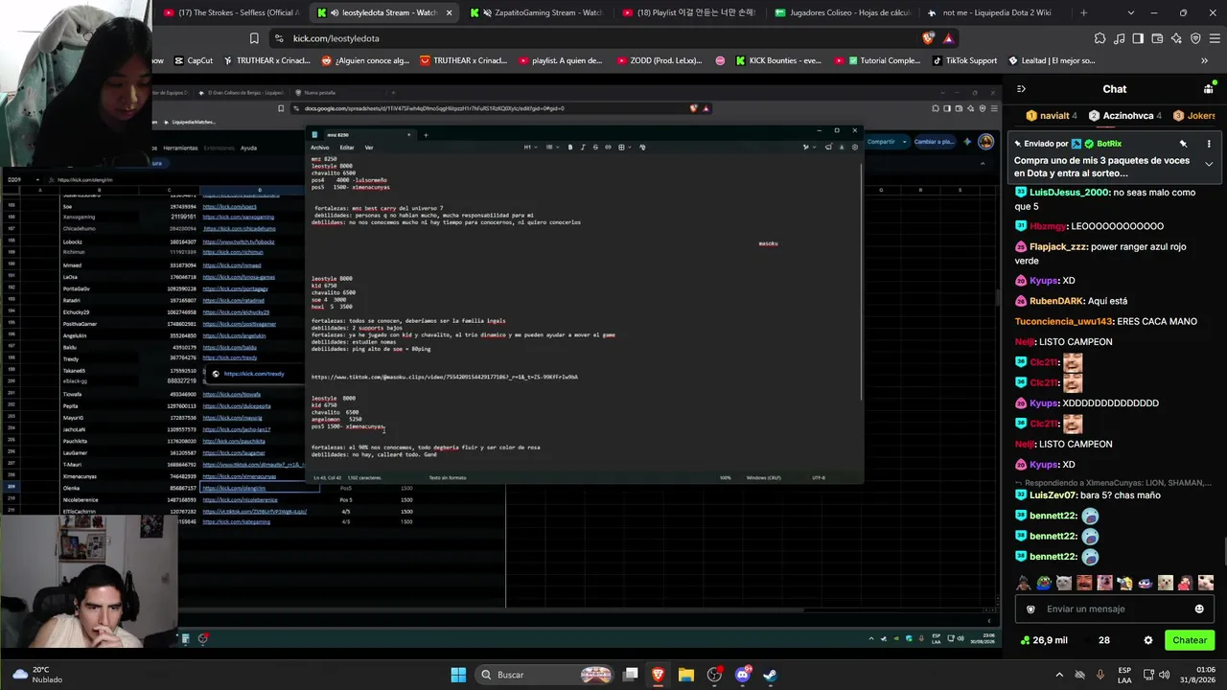1227x690 pixels.
Task: Open the CapCut bookmark
Action: pyautogui.click(x=194, y=60)
